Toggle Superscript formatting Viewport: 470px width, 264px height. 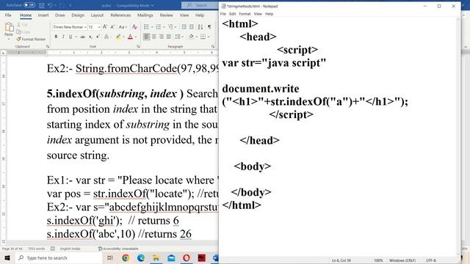click(x=98, y=37)
